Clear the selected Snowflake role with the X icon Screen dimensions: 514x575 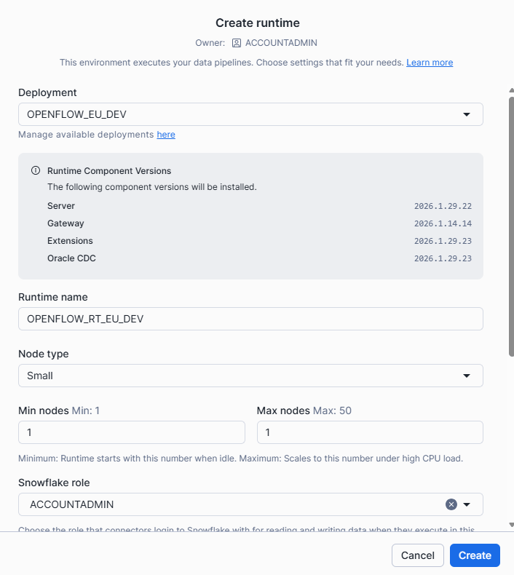point(451,504)
